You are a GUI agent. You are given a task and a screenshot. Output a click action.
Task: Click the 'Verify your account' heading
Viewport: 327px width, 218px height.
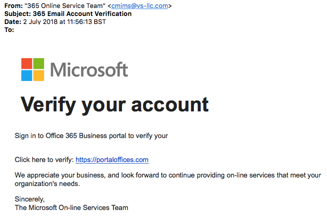click(115, 104)
